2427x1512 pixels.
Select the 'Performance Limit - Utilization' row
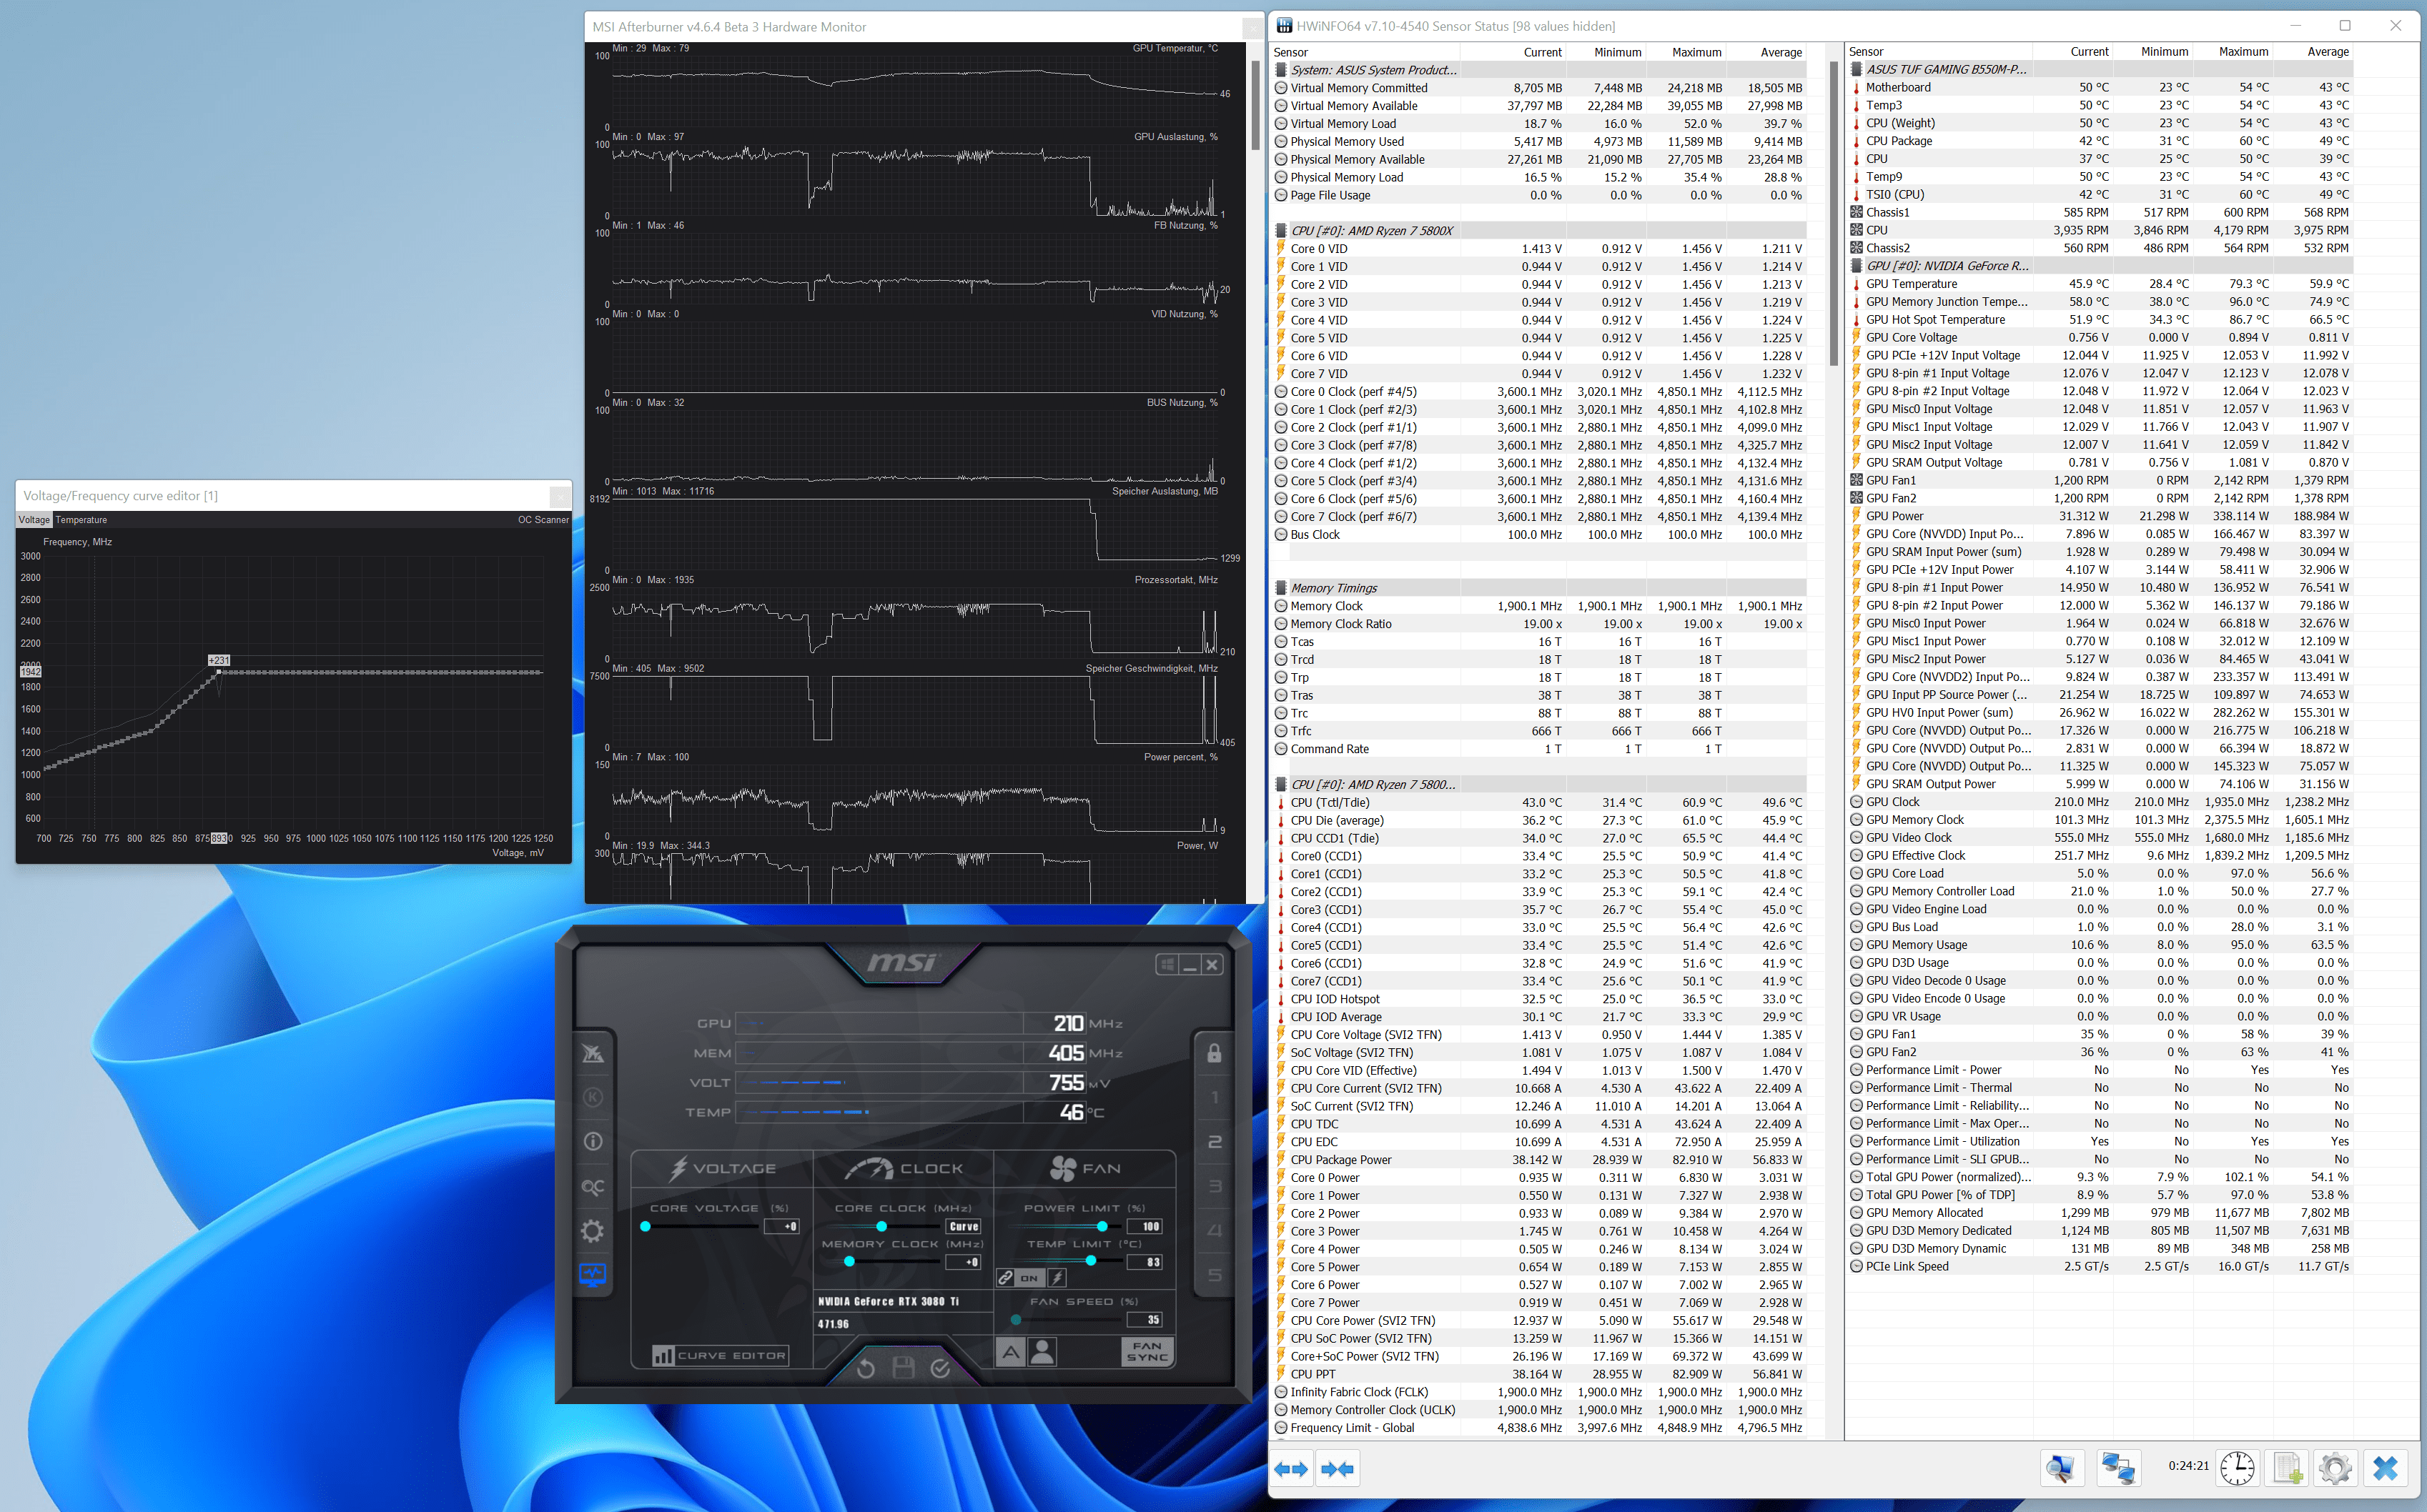tap(2099, 1141)
